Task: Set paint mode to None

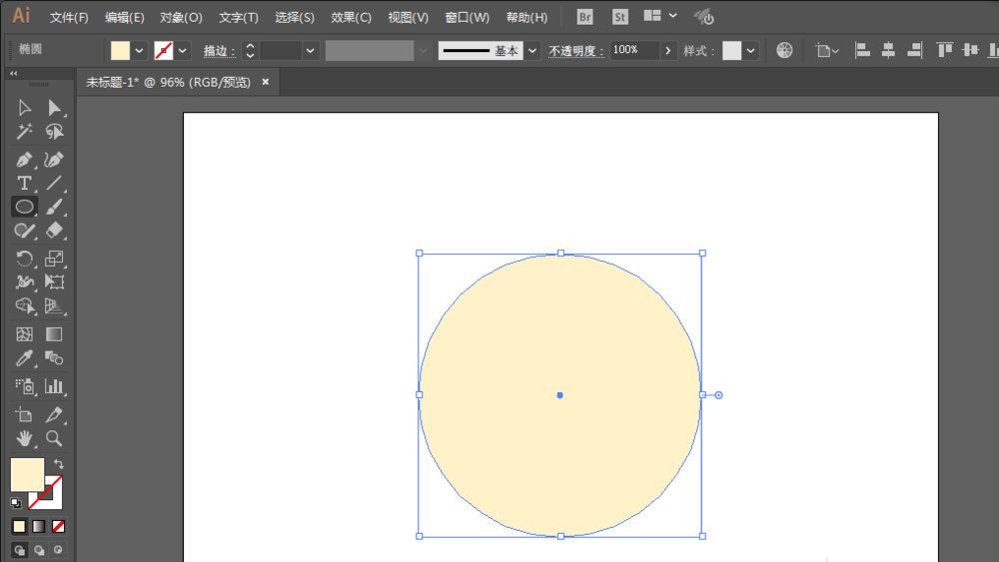Action: (x=59, y=526)
